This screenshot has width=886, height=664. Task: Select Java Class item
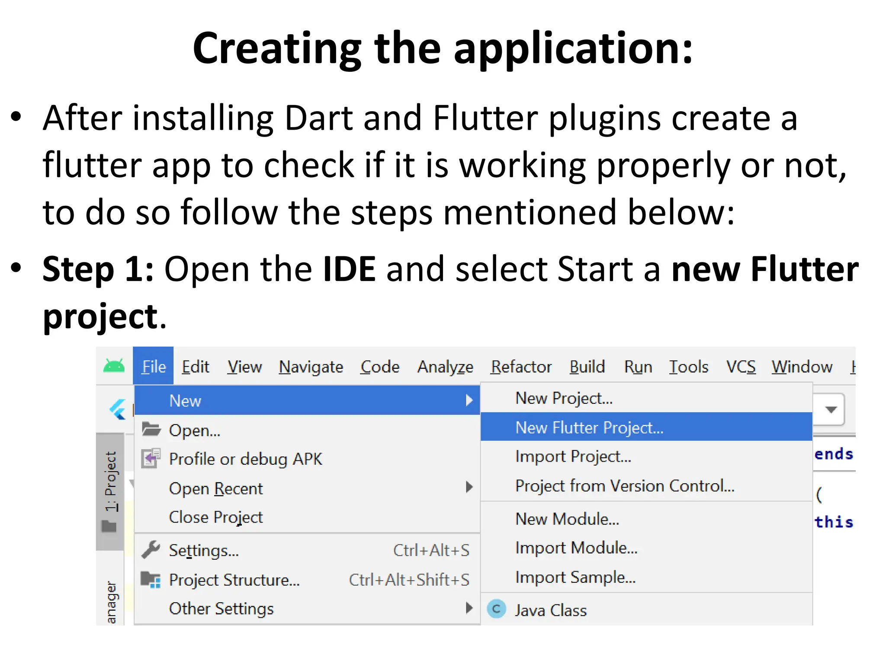pos(646,610)
